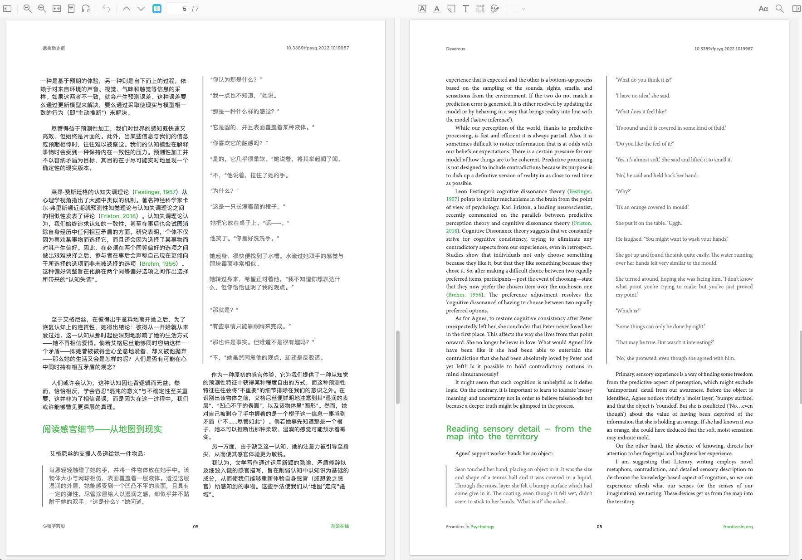Toggle bilingual side-by-side translation view
Viewport: 802px width, 560px height.
pyautogui.click(x=157, y=9)
